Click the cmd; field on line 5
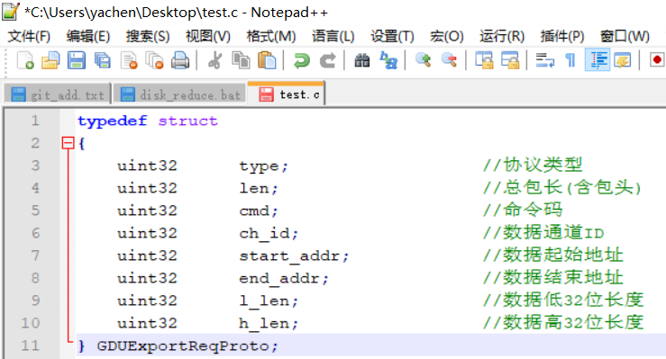Viewport: 666px width, 359px height. 259,211
